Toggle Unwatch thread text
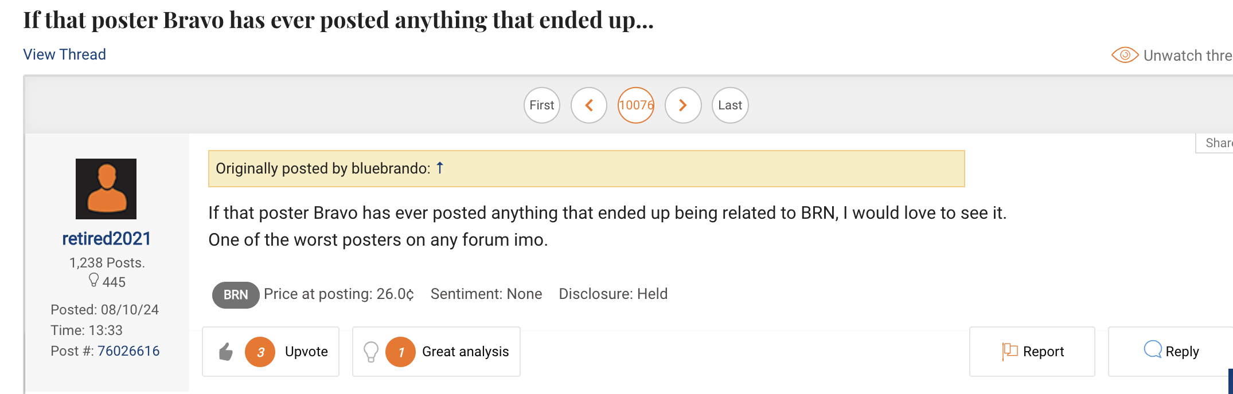 [x=1187, y=56]
